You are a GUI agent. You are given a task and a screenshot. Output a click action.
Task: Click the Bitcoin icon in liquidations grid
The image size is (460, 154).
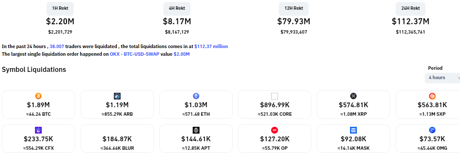(x=38, y=96)
